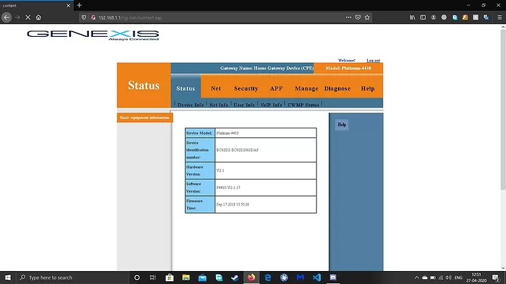The width and height of the screenshot is (506, 284).
Task: Open Mail app from taskbar
Action: click(x=202, y=278)
